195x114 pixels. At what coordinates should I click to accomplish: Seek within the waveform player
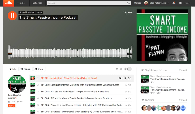click(x=70, y=52)
